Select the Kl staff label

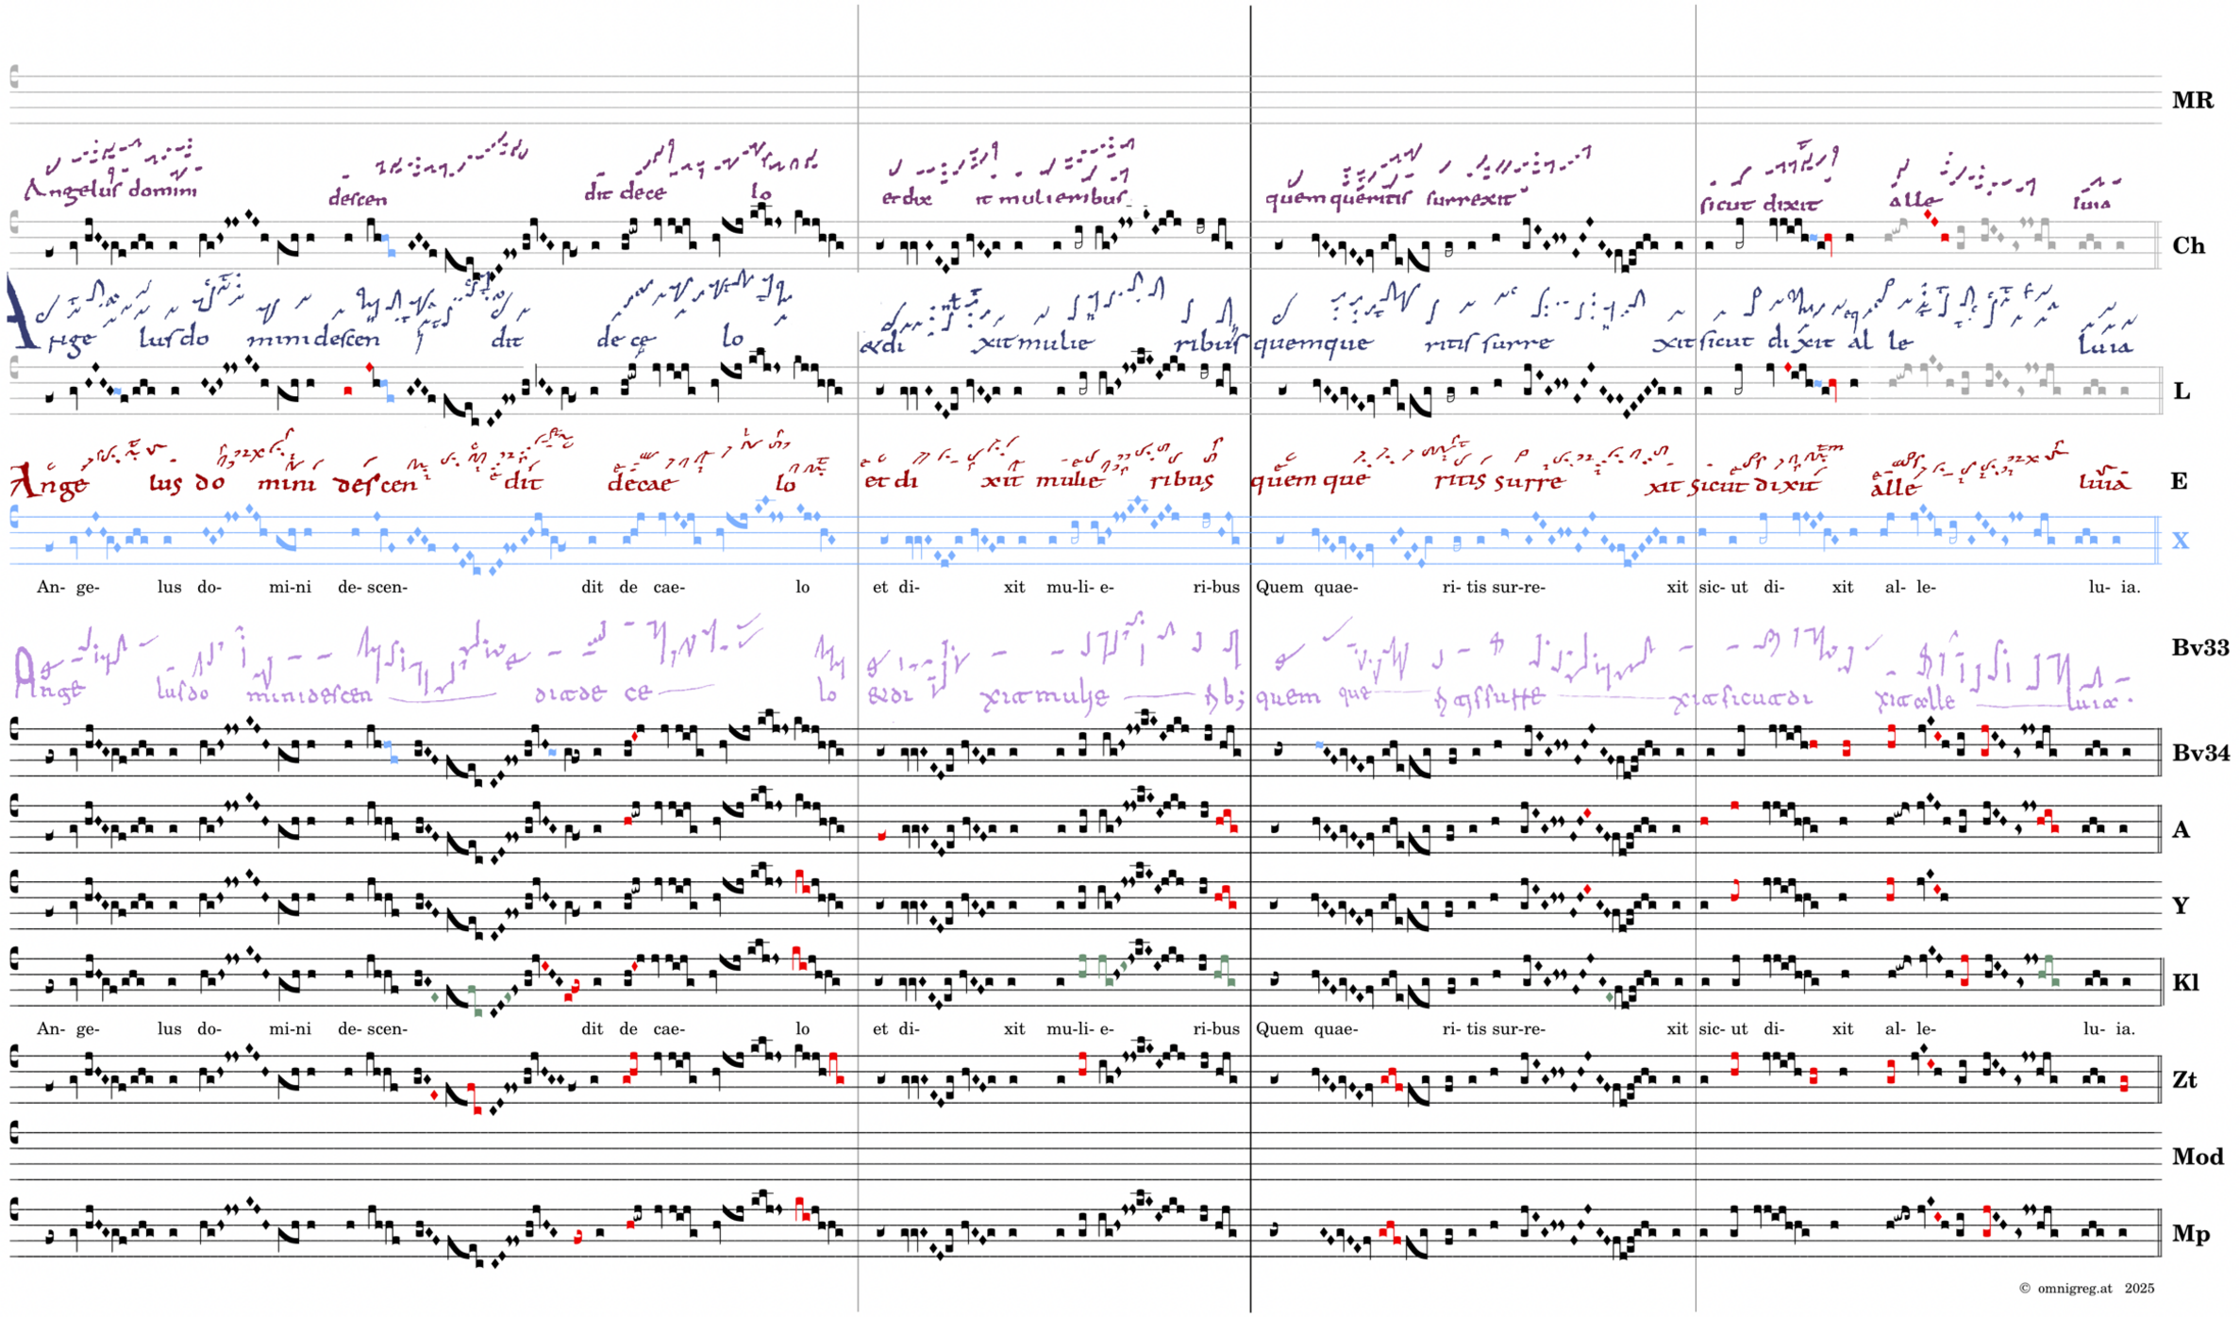(x=2185, y=983)
